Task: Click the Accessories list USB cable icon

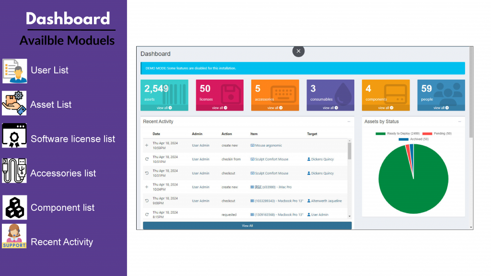Action: [14, 171]
